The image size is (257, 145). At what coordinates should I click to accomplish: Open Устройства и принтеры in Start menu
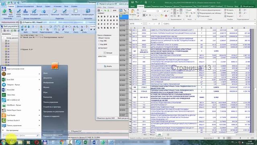point(52,107)
